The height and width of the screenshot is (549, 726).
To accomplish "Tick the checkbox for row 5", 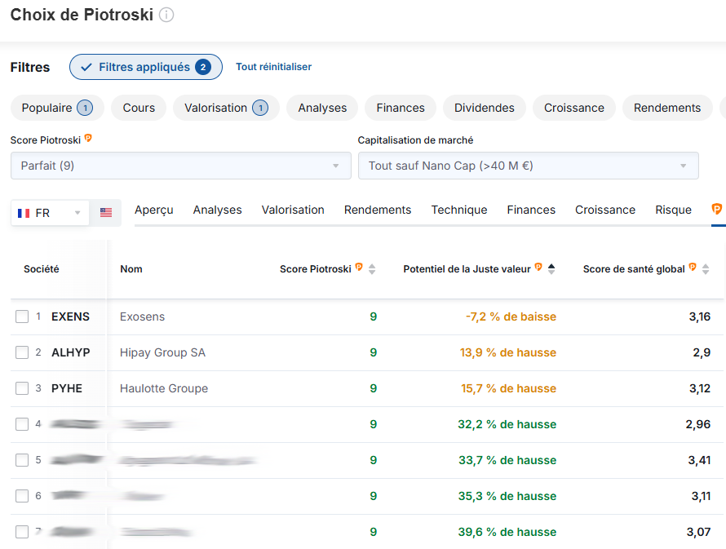I will click(x=22, y=460).
